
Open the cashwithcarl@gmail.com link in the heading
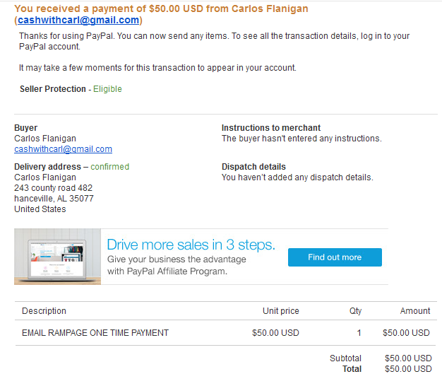click(x=78, y=21)
